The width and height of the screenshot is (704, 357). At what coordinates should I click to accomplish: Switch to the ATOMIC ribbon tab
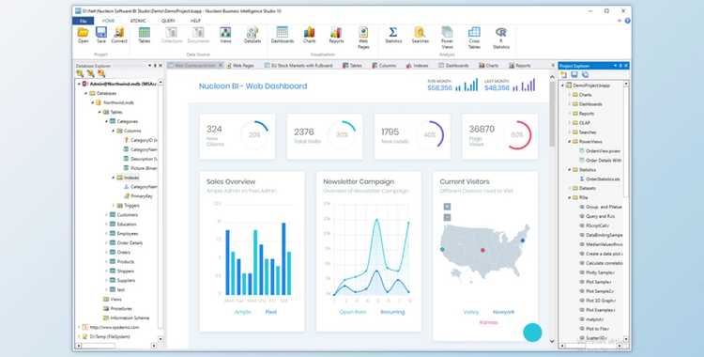tap(138, 21)
